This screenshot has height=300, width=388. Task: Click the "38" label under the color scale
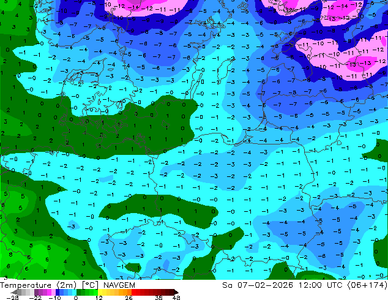pyautogui.click(x=159, y=298)
